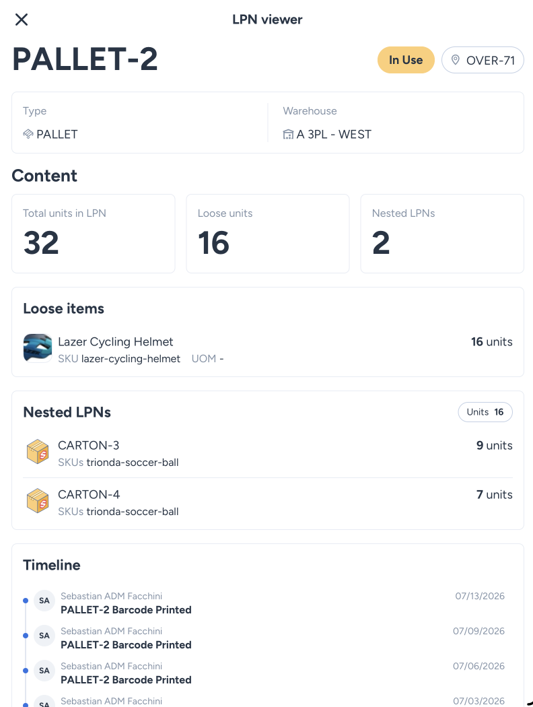Viewport: 533px width, 707px height.
Task: Select the Nested LPNs count card
Action: 442,234
